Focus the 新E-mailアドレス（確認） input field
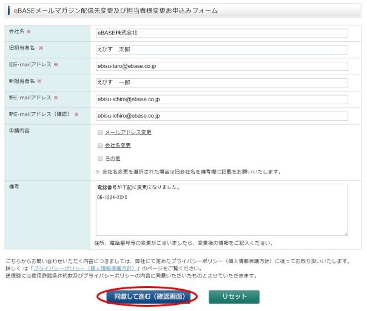367x311 pixels. pyautogui.click(x=221, y=116)
